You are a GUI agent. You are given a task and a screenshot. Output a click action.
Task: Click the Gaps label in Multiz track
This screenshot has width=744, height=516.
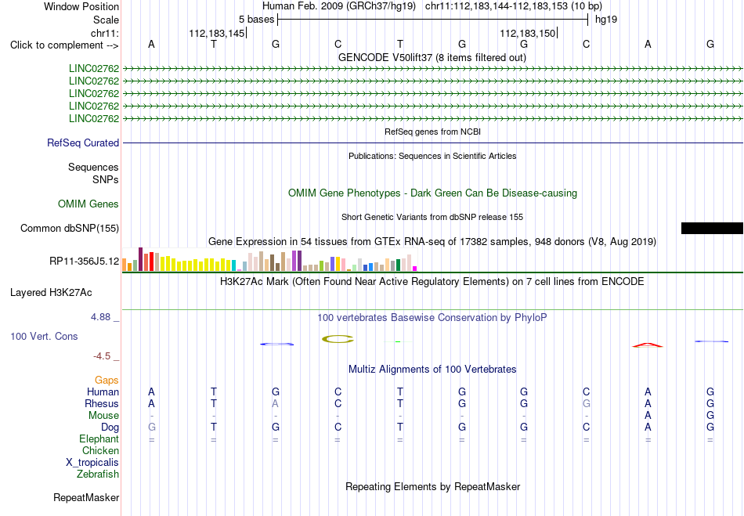tap(107, 380)
